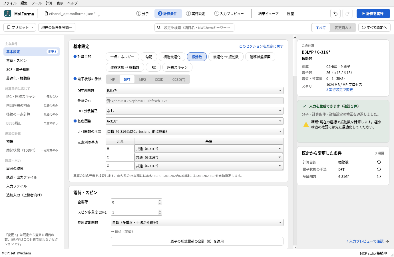Select SCF・電子相関 in the sidebar
Screen dimensions: 394x257
pos(32,69)
